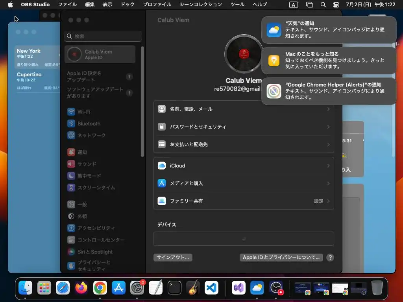Screen dimensions: 403x302
Task: Open ファイル menu in menu bar
Action: tap(67, 5)
